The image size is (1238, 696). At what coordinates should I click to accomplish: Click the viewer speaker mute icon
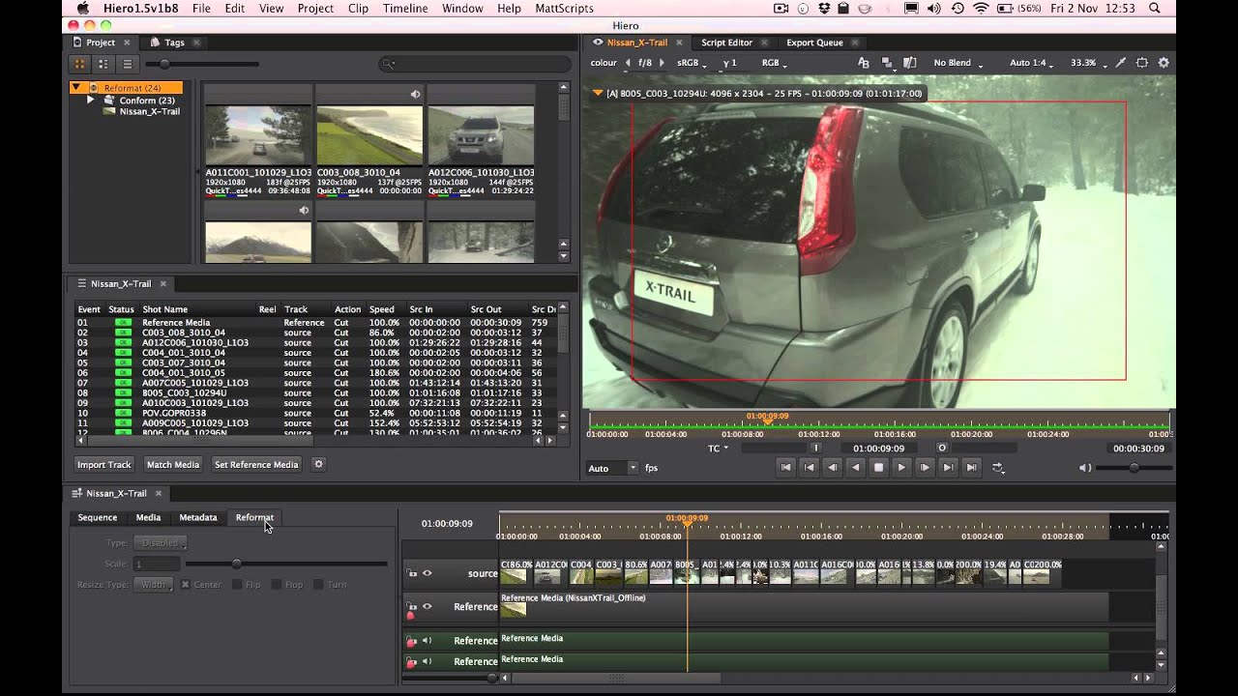click(1085, 468)
